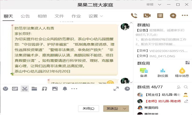Select member 常淏妈妈

[x=148, y=108]
